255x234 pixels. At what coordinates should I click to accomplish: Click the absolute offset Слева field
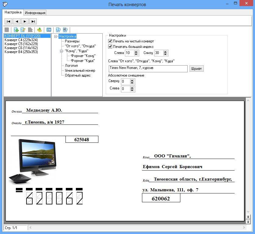pos(126,89)
